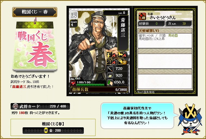The height and width of the screenshot is (139, 206).
Task: Click the green HP 100/100 bar
Action: click(90, 85)
